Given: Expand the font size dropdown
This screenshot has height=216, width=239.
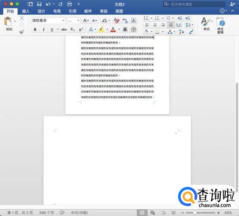Looking at the screenshot, I should click(x=78, y=21).
